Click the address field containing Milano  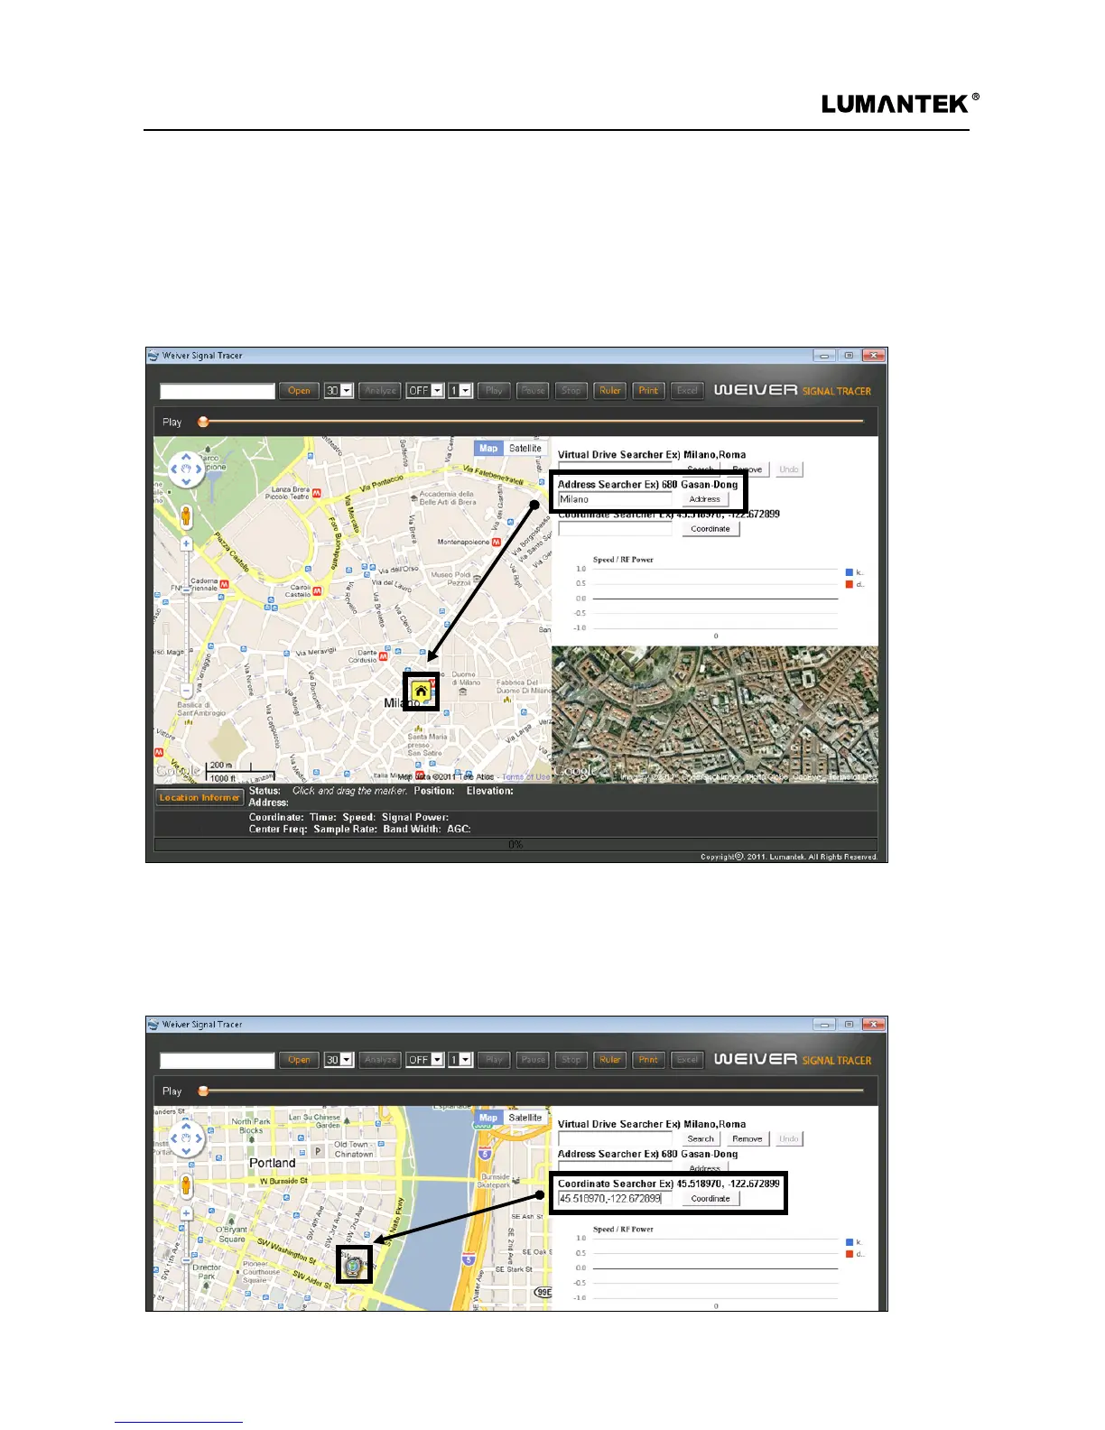tap(615, 499)
